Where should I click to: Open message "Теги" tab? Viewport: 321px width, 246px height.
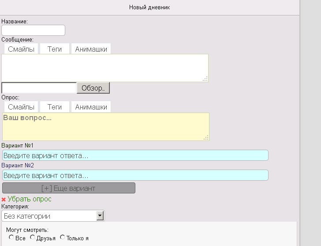click(55, 49)
